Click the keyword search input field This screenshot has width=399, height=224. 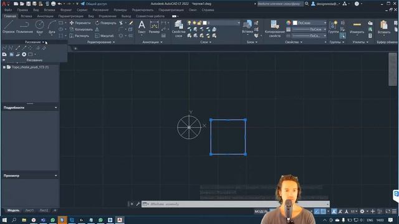(280, 4)
